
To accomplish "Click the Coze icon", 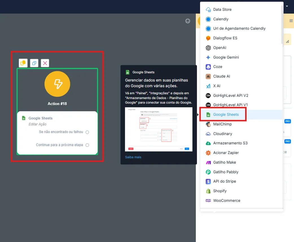I will (x=208, y=67).
